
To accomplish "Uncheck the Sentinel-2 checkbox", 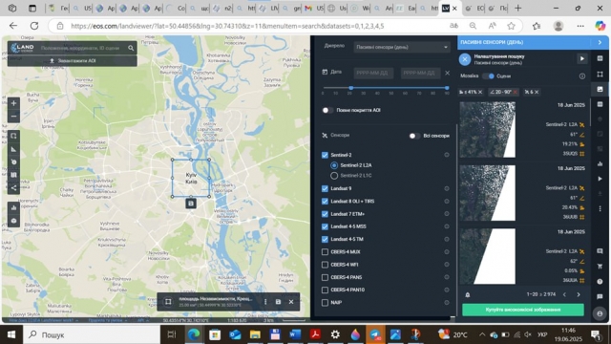I will [x=325, y=155].
